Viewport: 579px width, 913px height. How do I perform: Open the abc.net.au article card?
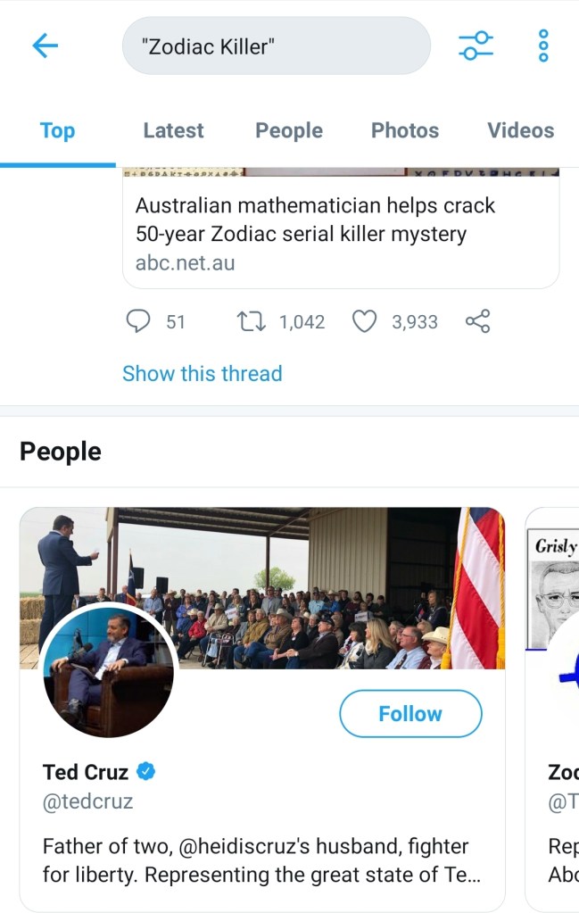click(341, 232)
